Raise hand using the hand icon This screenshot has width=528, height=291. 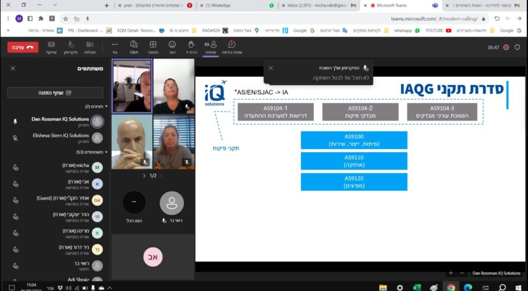(x=191, y=47)
